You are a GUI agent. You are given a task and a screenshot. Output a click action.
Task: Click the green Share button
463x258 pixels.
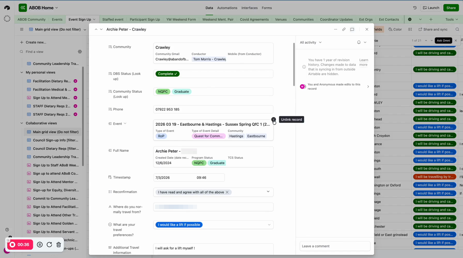tap(451, 8)
